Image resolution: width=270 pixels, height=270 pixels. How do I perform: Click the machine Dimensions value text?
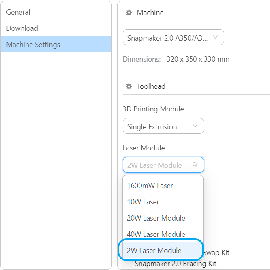click(x=198, y=59)
